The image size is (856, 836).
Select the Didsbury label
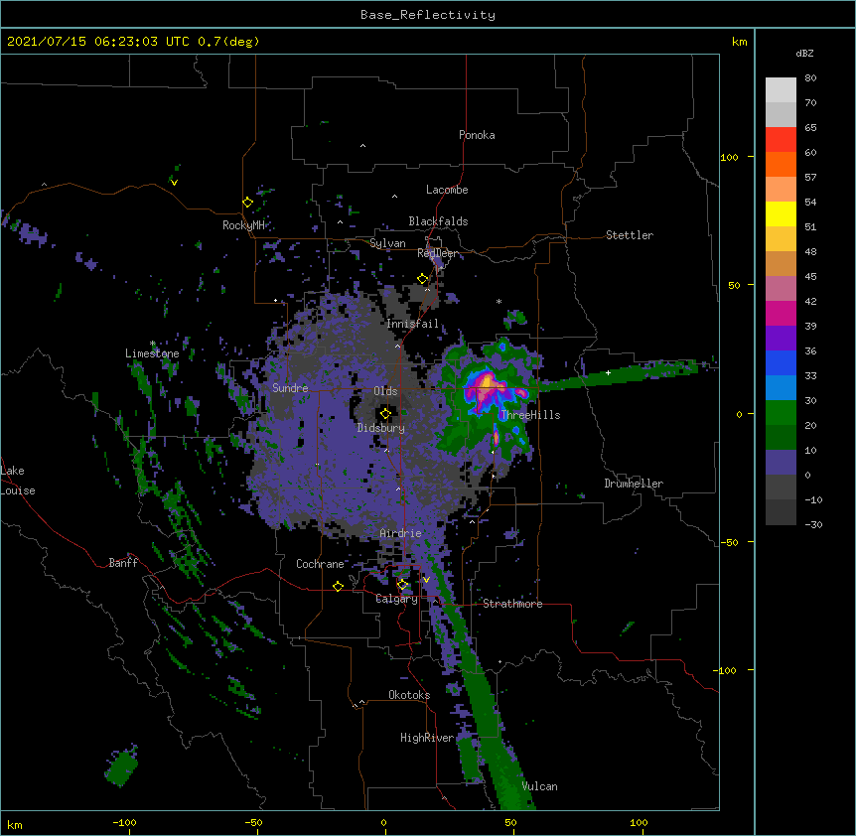coord(380,428)
